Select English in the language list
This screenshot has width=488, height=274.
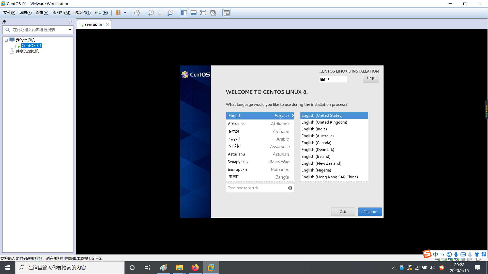pos(260,116)
